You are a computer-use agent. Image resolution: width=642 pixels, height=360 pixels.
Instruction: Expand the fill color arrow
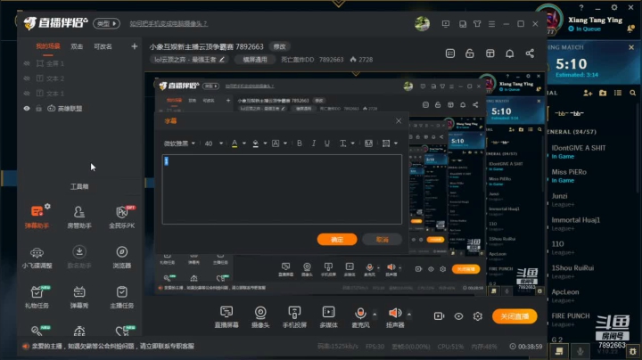pos(265,143)
